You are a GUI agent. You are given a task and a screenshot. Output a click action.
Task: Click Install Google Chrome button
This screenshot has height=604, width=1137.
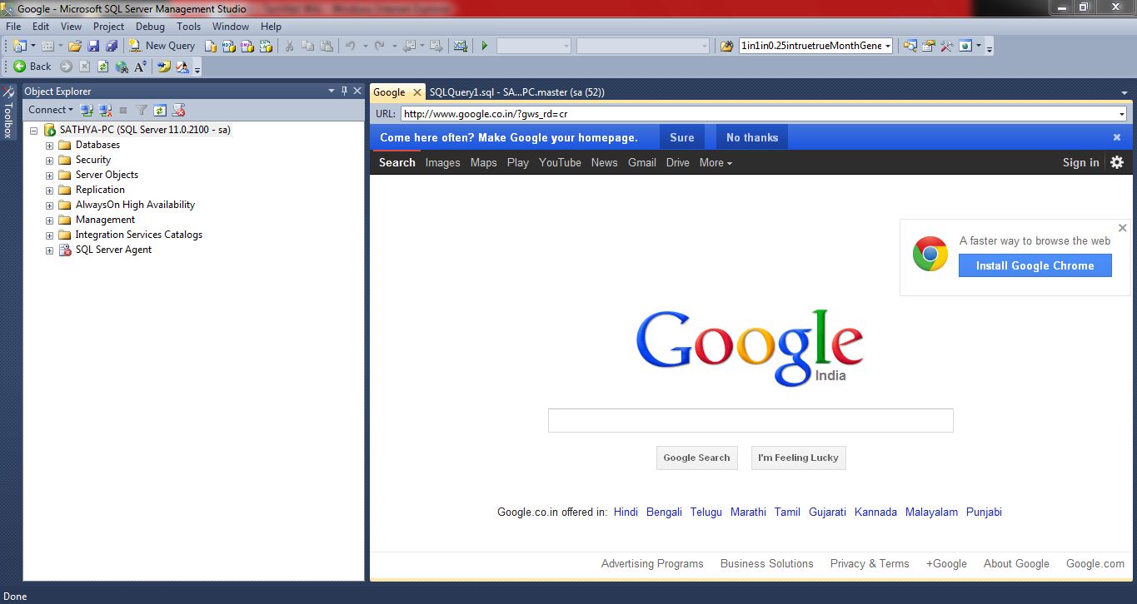pos(1035,265)
